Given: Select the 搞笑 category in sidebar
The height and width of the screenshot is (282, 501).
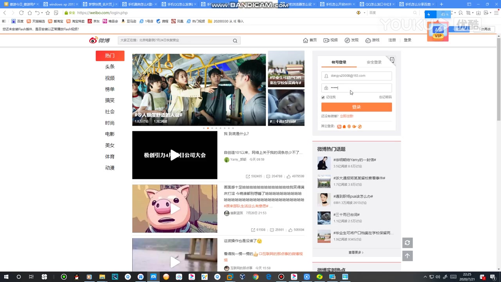Looking at the screenshot, I should coord(110,101).
